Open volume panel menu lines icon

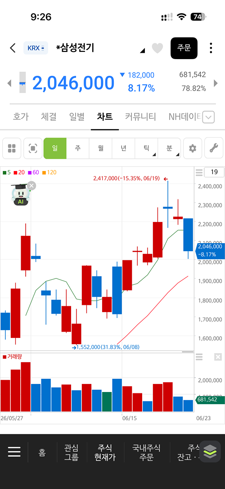click(x=199, y=357)
